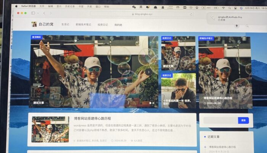Click the Wi-Fi status icon
267x153 pixels.
(223, 8)
